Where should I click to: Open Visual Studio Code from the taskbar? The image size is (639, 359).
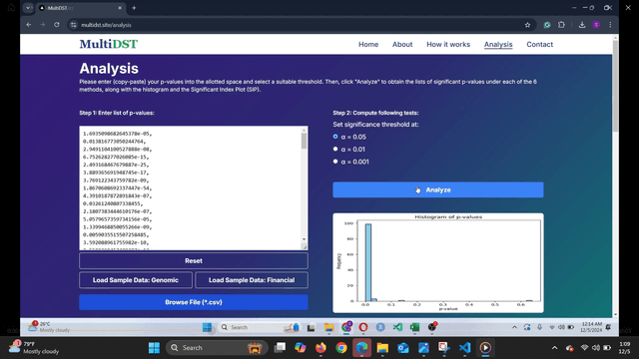[x=464, y=348]
